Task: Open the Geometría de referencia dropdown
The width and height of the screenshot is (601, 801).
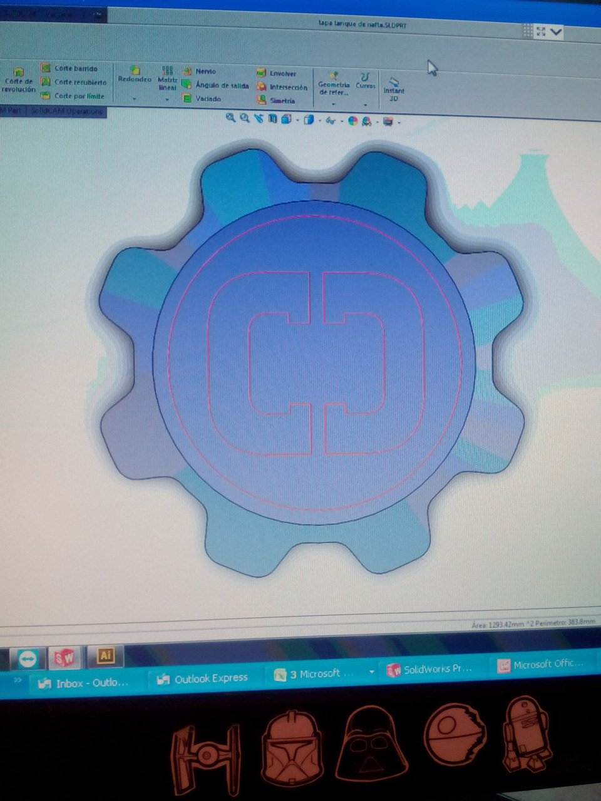Action: click(334, 104)
